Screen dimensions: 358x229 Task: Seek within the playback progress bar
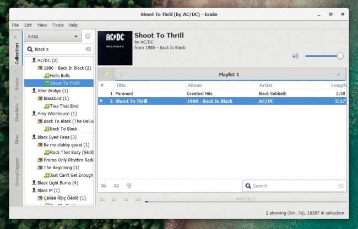[246, 202]
